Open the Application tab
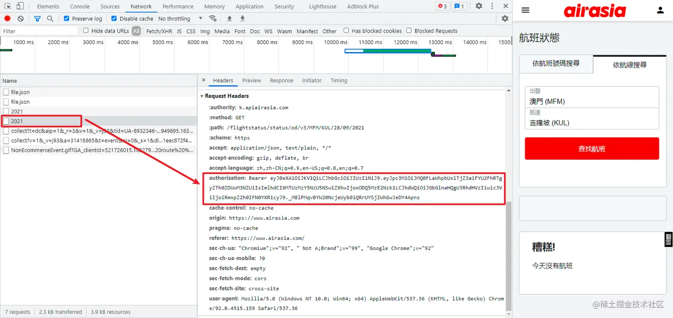 250,7
